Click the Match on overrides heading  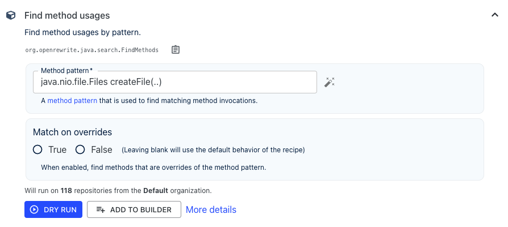click(73, 132)
